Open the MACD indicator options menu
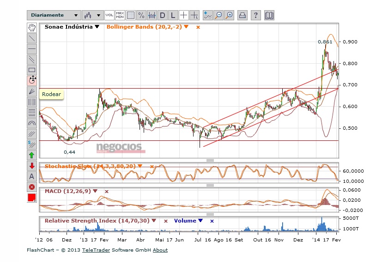This screenshot has width=376, height=265. click(95, 191)
